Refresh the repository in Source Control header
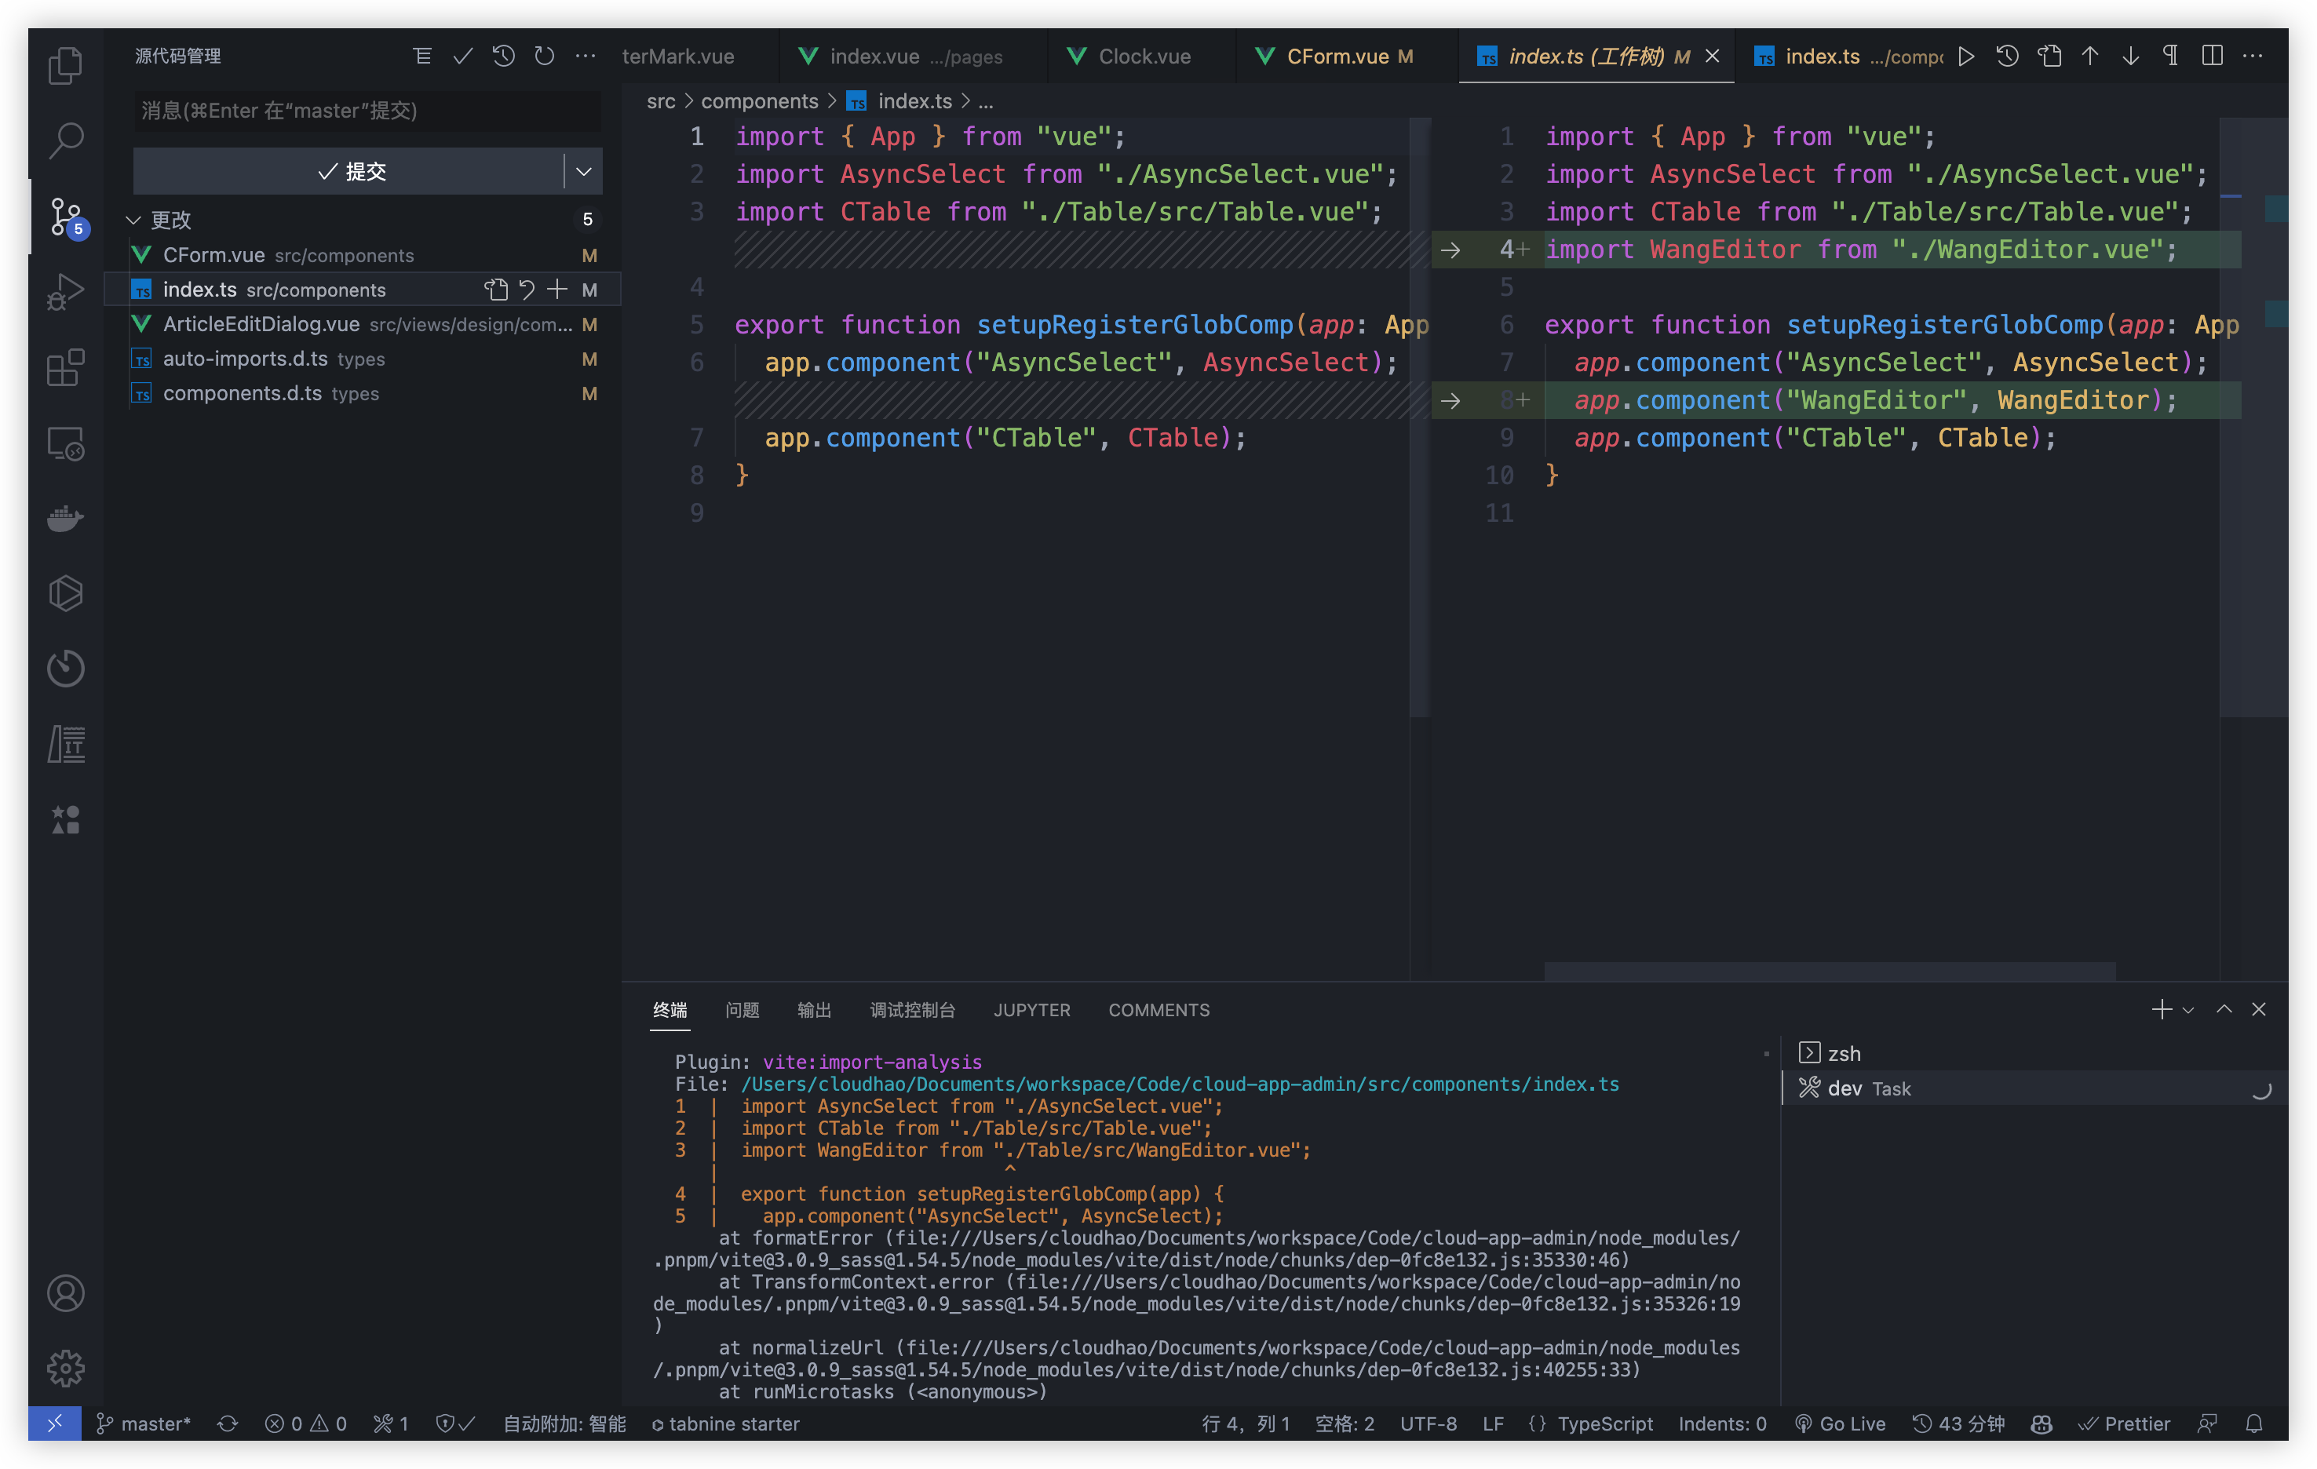Image resolution: width=2317 pixels, height=1469 pixels. pos(544,56)
